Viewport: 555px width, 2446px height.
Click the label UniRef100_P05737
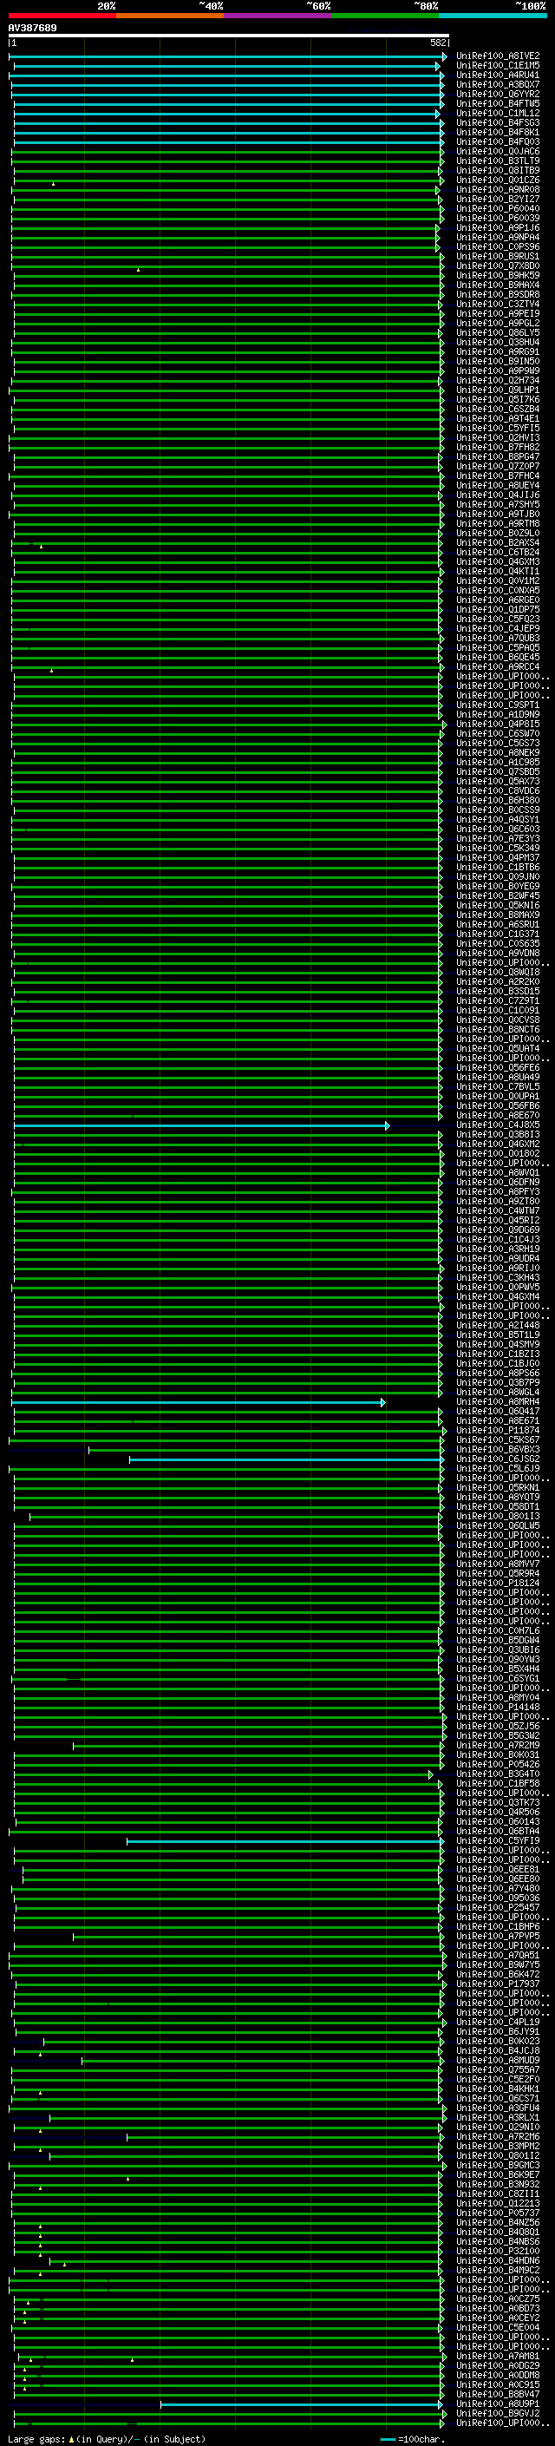coord(497,2213)
